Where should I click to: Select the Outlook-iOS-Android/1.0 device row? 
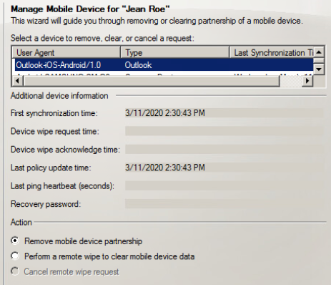tap(164, 65)
